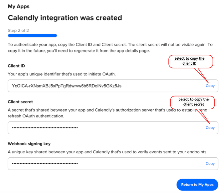Click 'A unique key shared between' description
This screenshot has height=193, width=221.
pos(108,152)
